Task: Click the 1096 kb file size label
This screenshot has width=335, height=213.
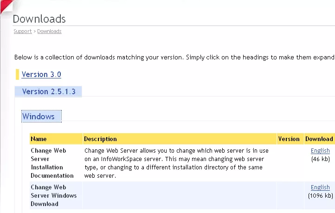Action: point(321,195)
